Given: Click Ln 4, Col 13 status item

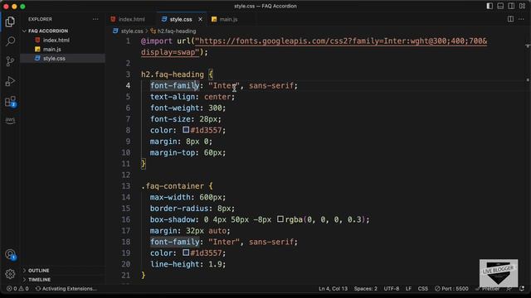Looking at the screenshot, I should (x=333, y=289).
